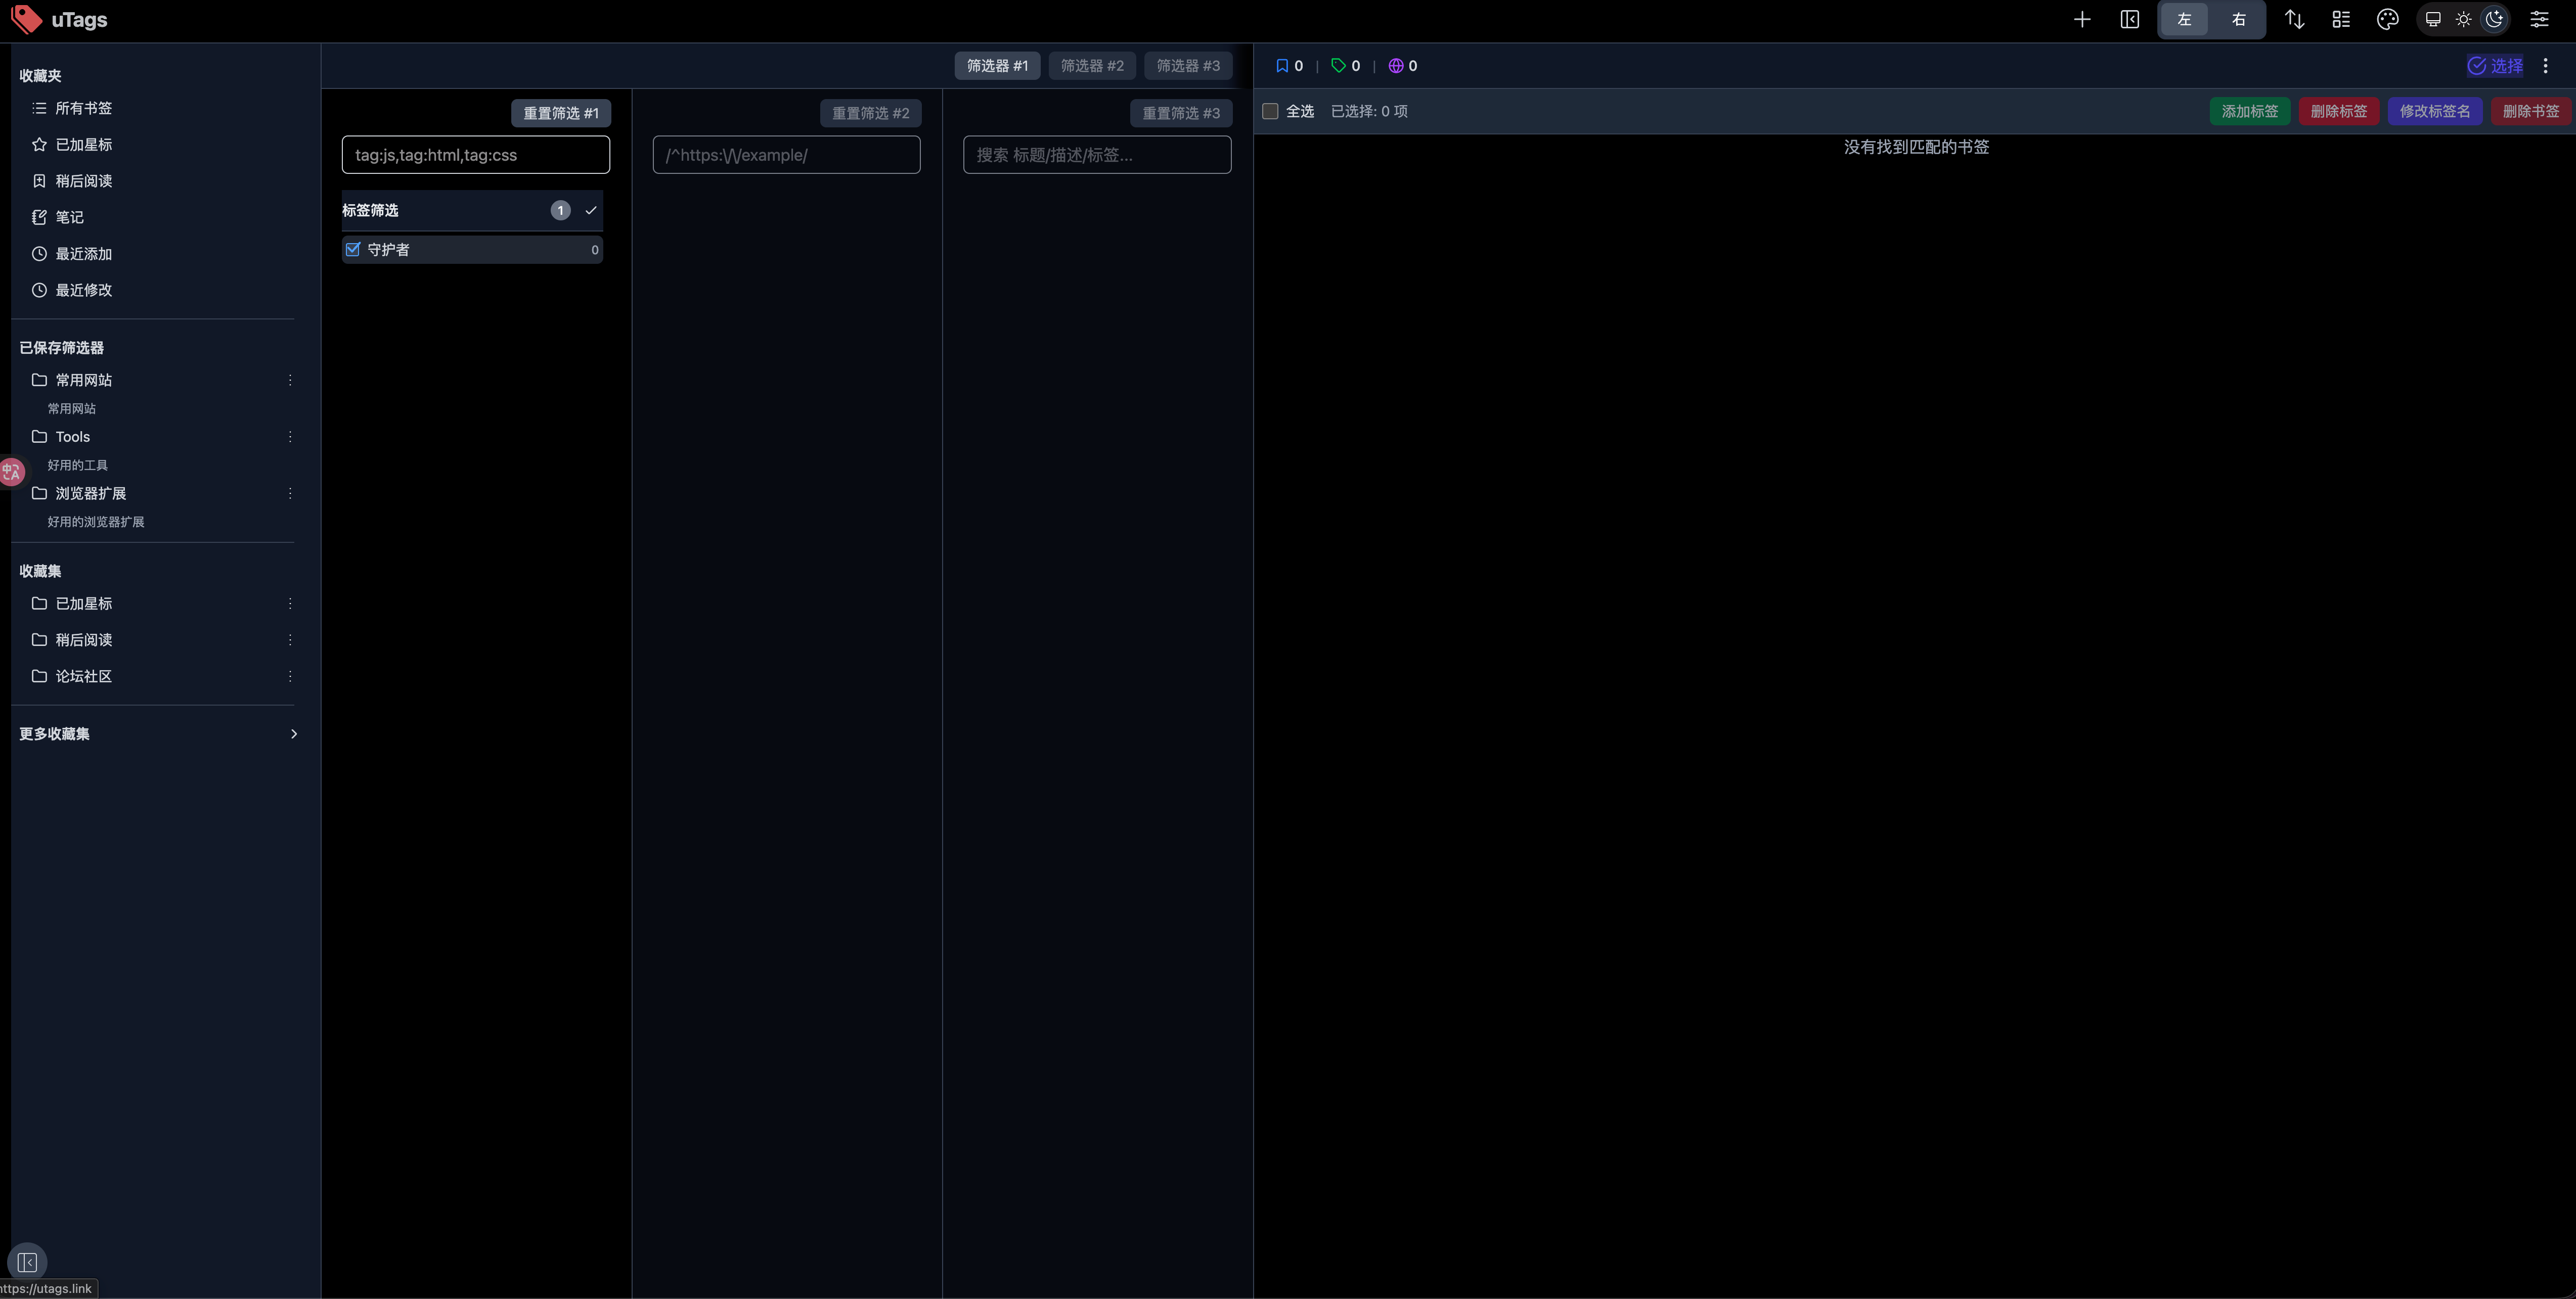Open settings sliders icon at top right
Image resolution: width=2576 pixels, height=1299 pixels.
(x=2539, y=20)
